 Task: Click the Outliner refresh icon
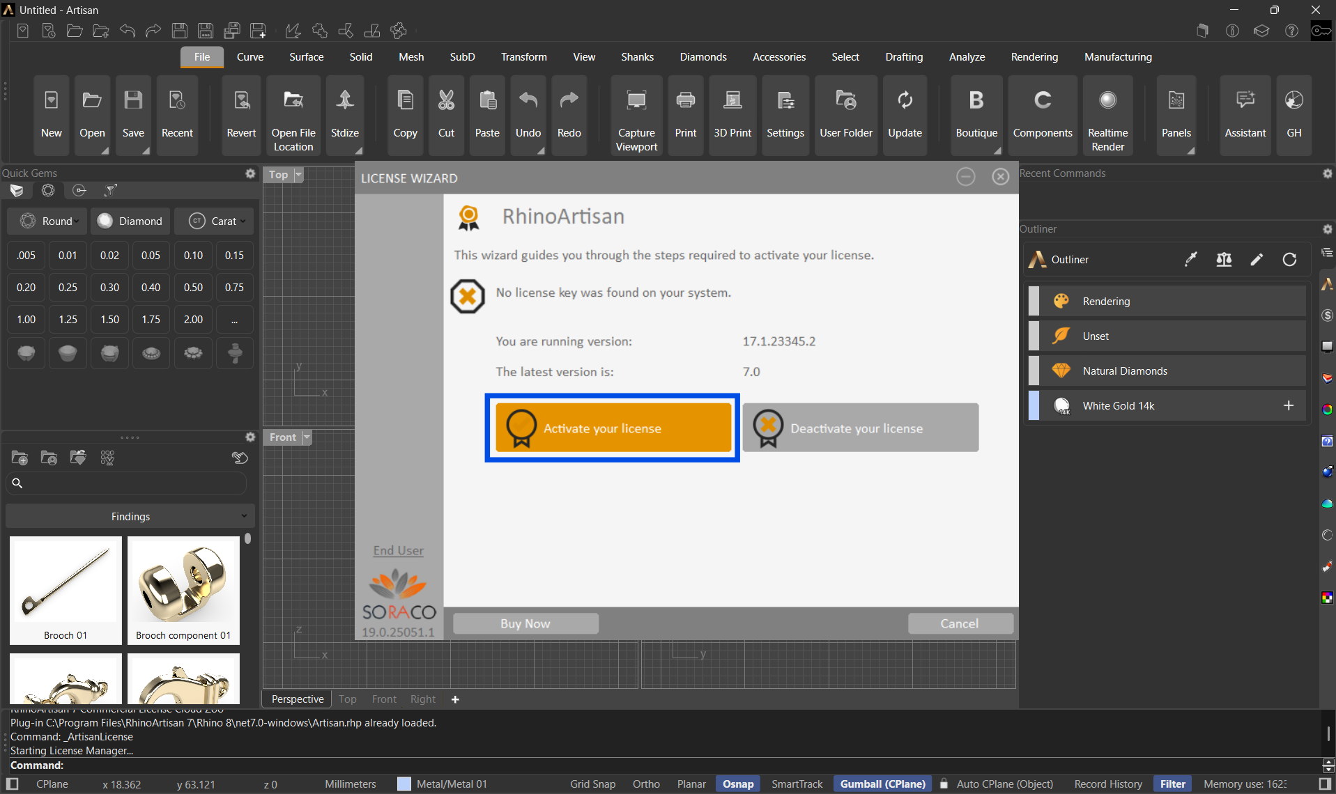pos(1290,260)
